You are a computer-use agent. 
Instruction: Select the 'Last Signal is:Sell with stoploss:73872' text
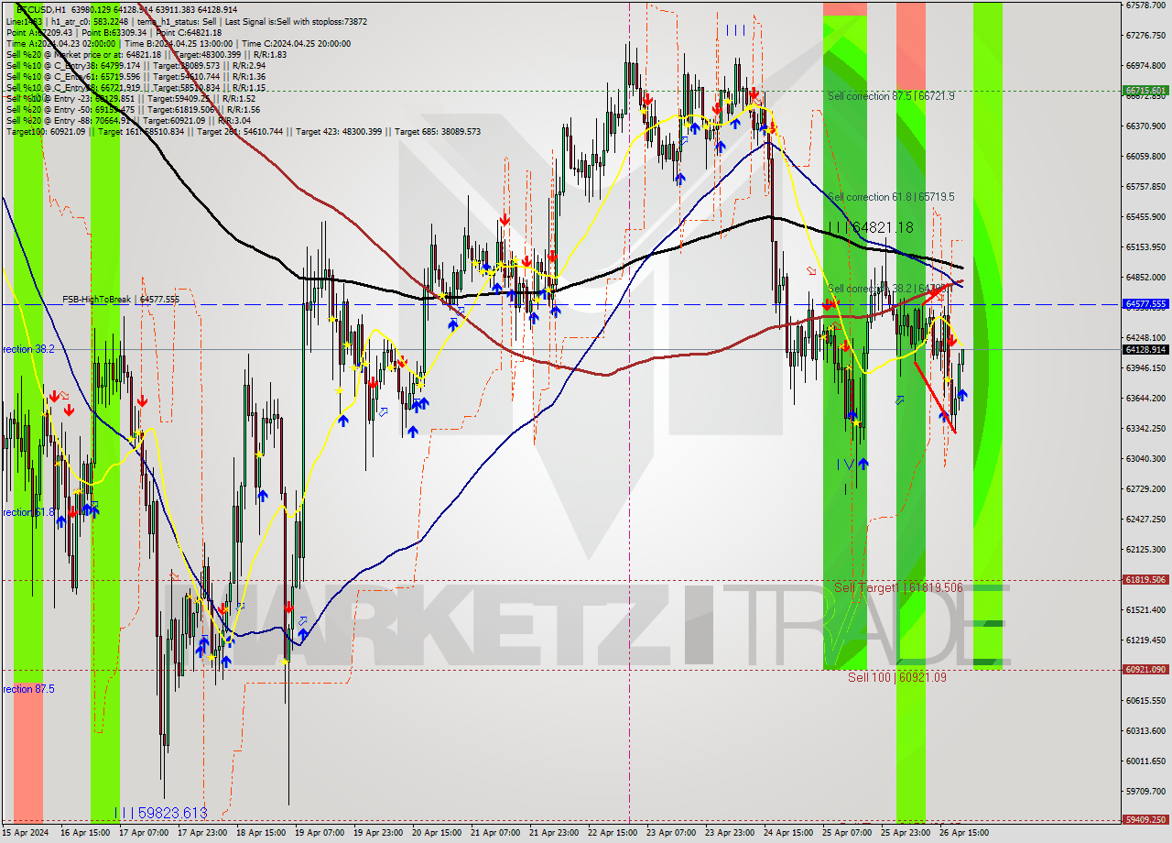(294, 21)
